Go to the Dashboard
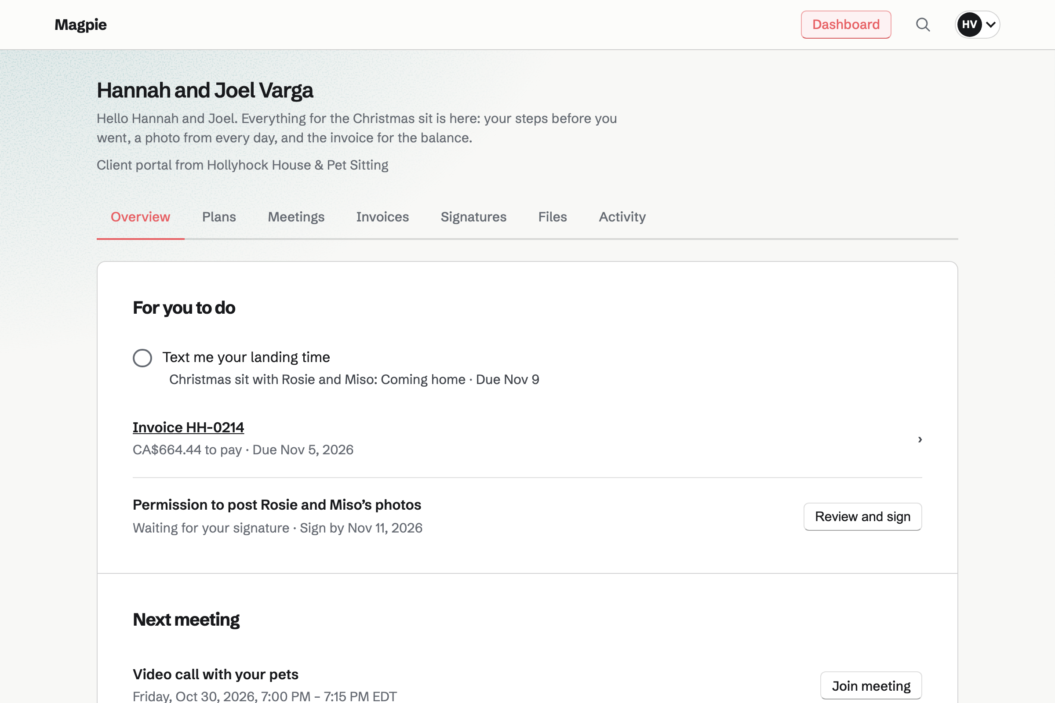This screenshot has width=1055, height=703. (x=845, y=25)
